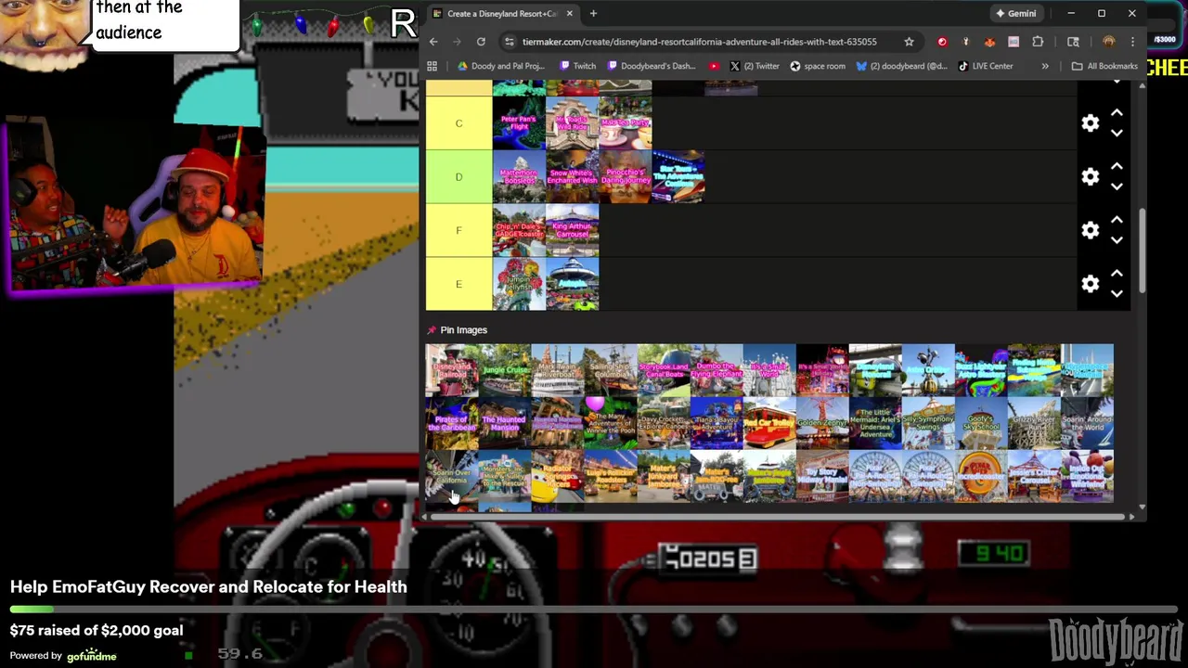
Task: Select King Arthur Carrousel thumbnail
Action: pyautogui.click(x=572, y=230)
